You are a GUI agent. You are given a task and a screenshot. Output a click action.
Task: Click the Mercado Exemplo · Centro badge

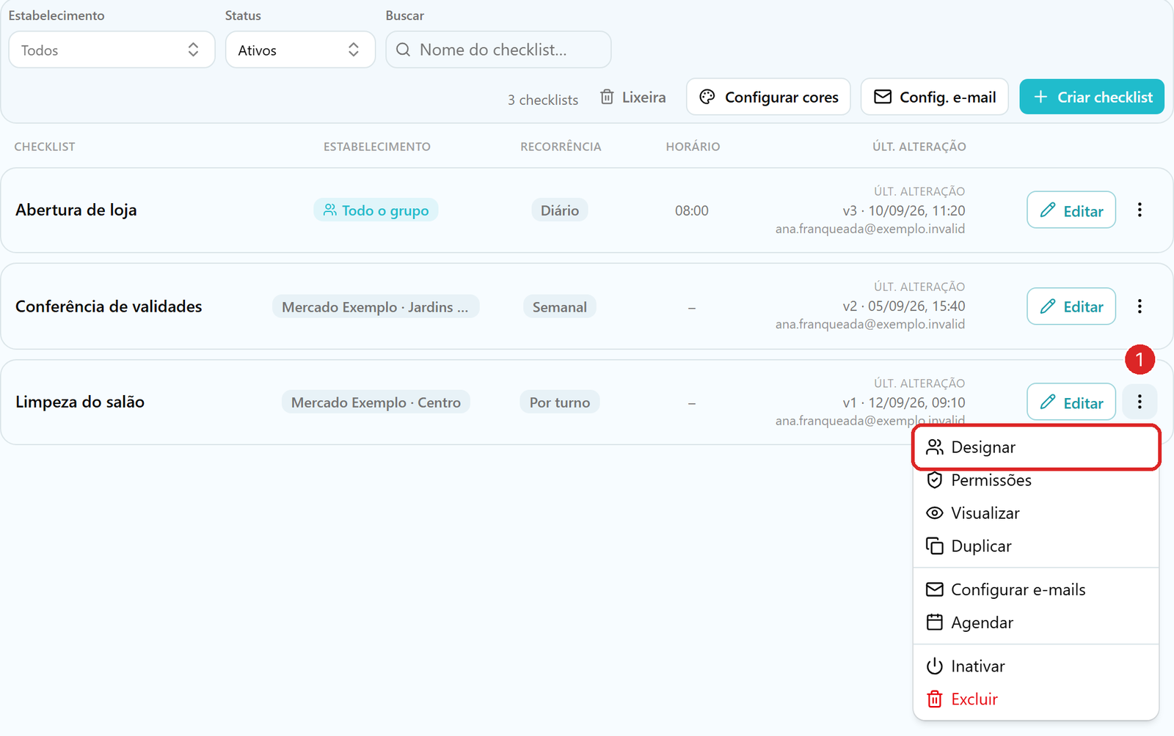376,402
